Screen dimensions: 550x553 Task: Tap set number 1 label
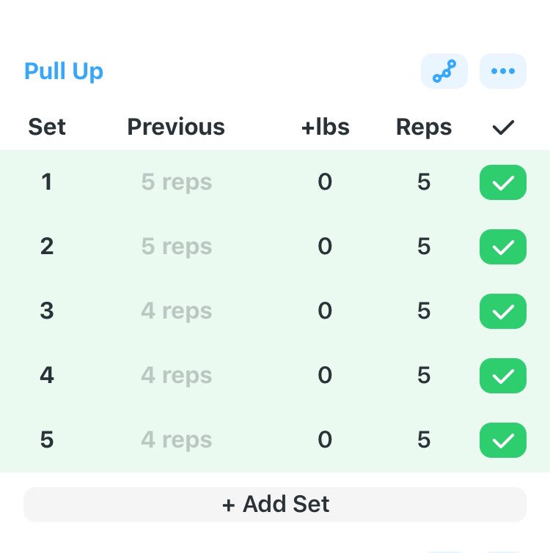47,182
